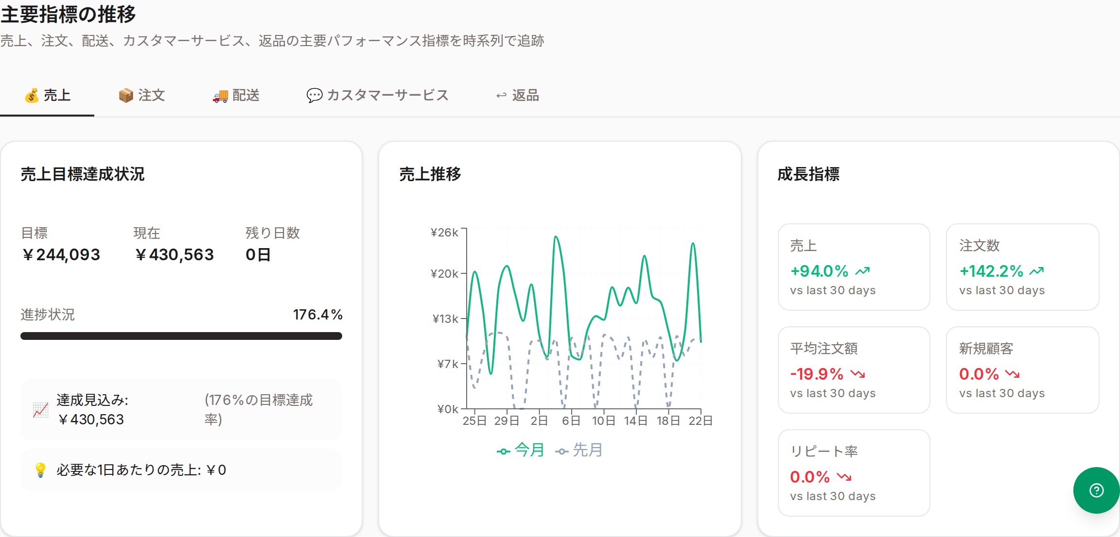Open the カスタマーサービス tab
This screenshot has height=537, width=1120.
377,95
